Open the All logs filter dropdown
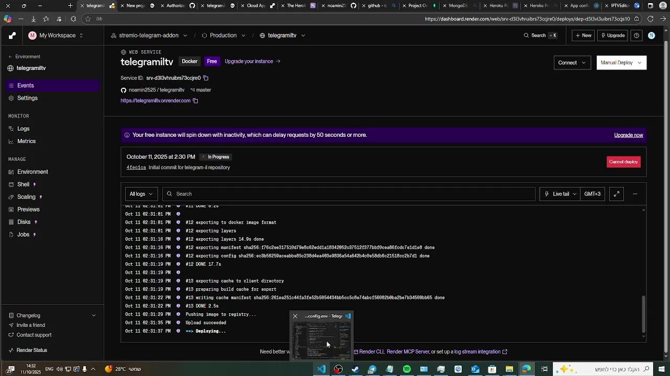Image resolution: width=670 pixels, height=376 pixels. 141,194
